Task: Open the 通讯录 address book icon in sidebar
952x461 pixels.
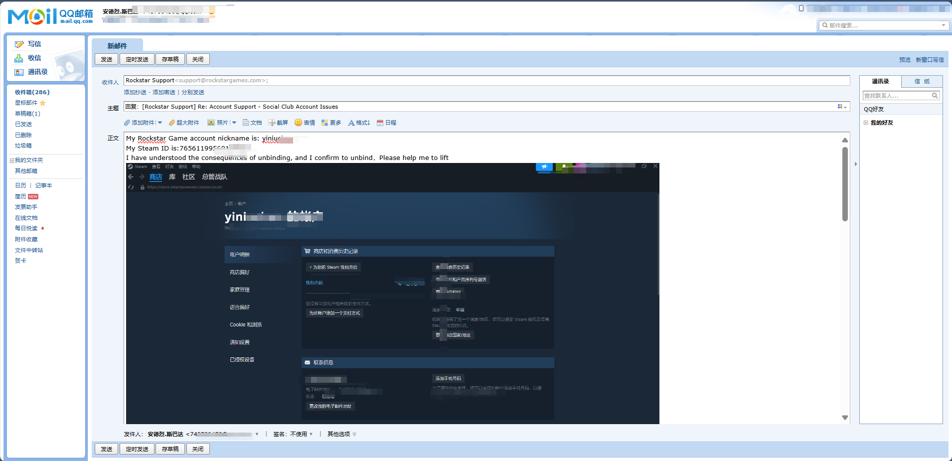Action: click(x=19, y=72)
